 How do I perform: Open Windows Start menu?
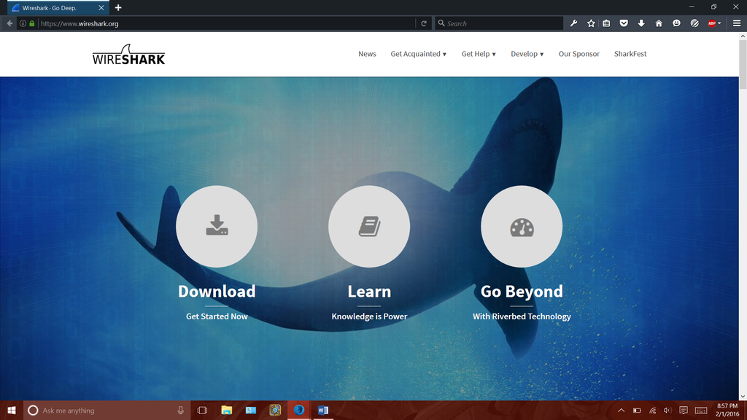(x=12, y=410)
